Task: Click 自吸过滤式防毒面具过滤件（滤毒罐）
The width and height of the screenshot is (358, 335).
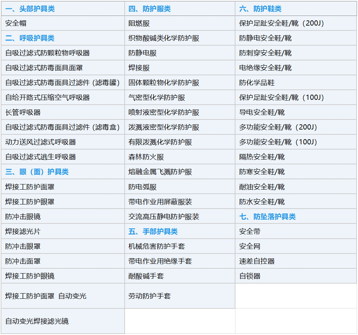Action: (63, 83)
